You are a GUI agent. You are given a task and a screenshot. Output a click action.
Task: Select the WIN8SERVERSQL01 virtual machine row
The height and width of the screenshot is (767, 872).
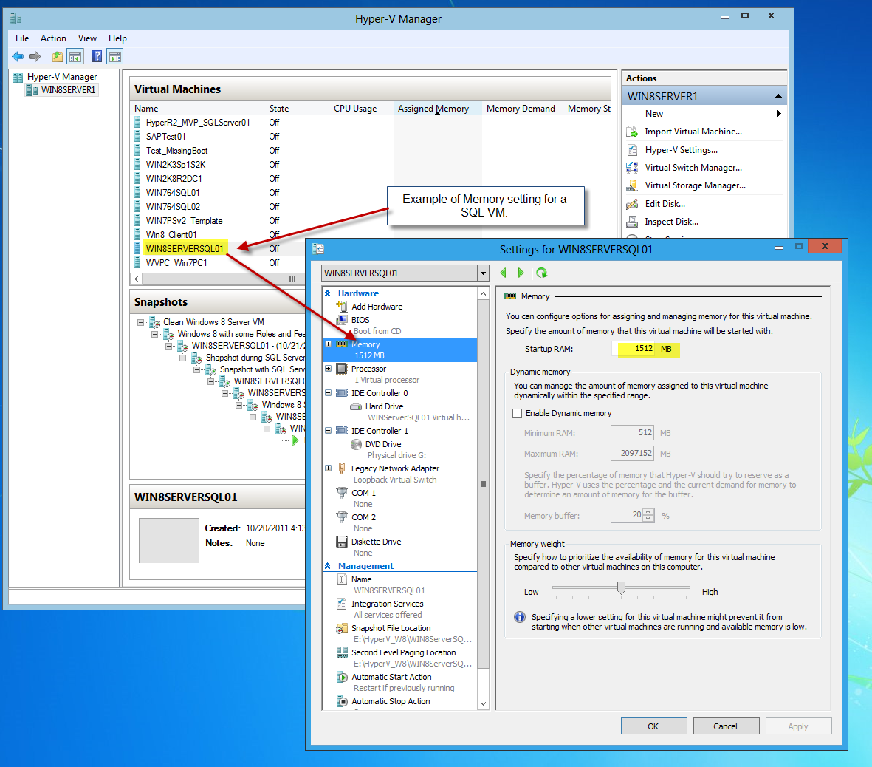point(184,249)
